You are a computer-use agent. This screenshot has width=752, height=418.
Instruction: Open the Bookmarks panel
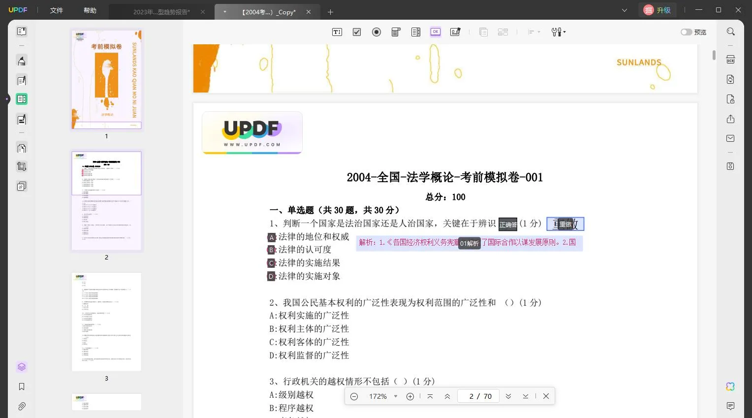22,386
